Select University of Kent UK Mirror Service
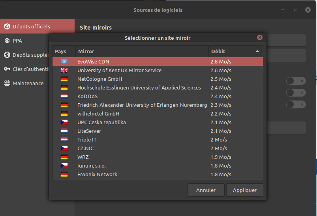This screenshot has height=216, width=317. (158, 70)
